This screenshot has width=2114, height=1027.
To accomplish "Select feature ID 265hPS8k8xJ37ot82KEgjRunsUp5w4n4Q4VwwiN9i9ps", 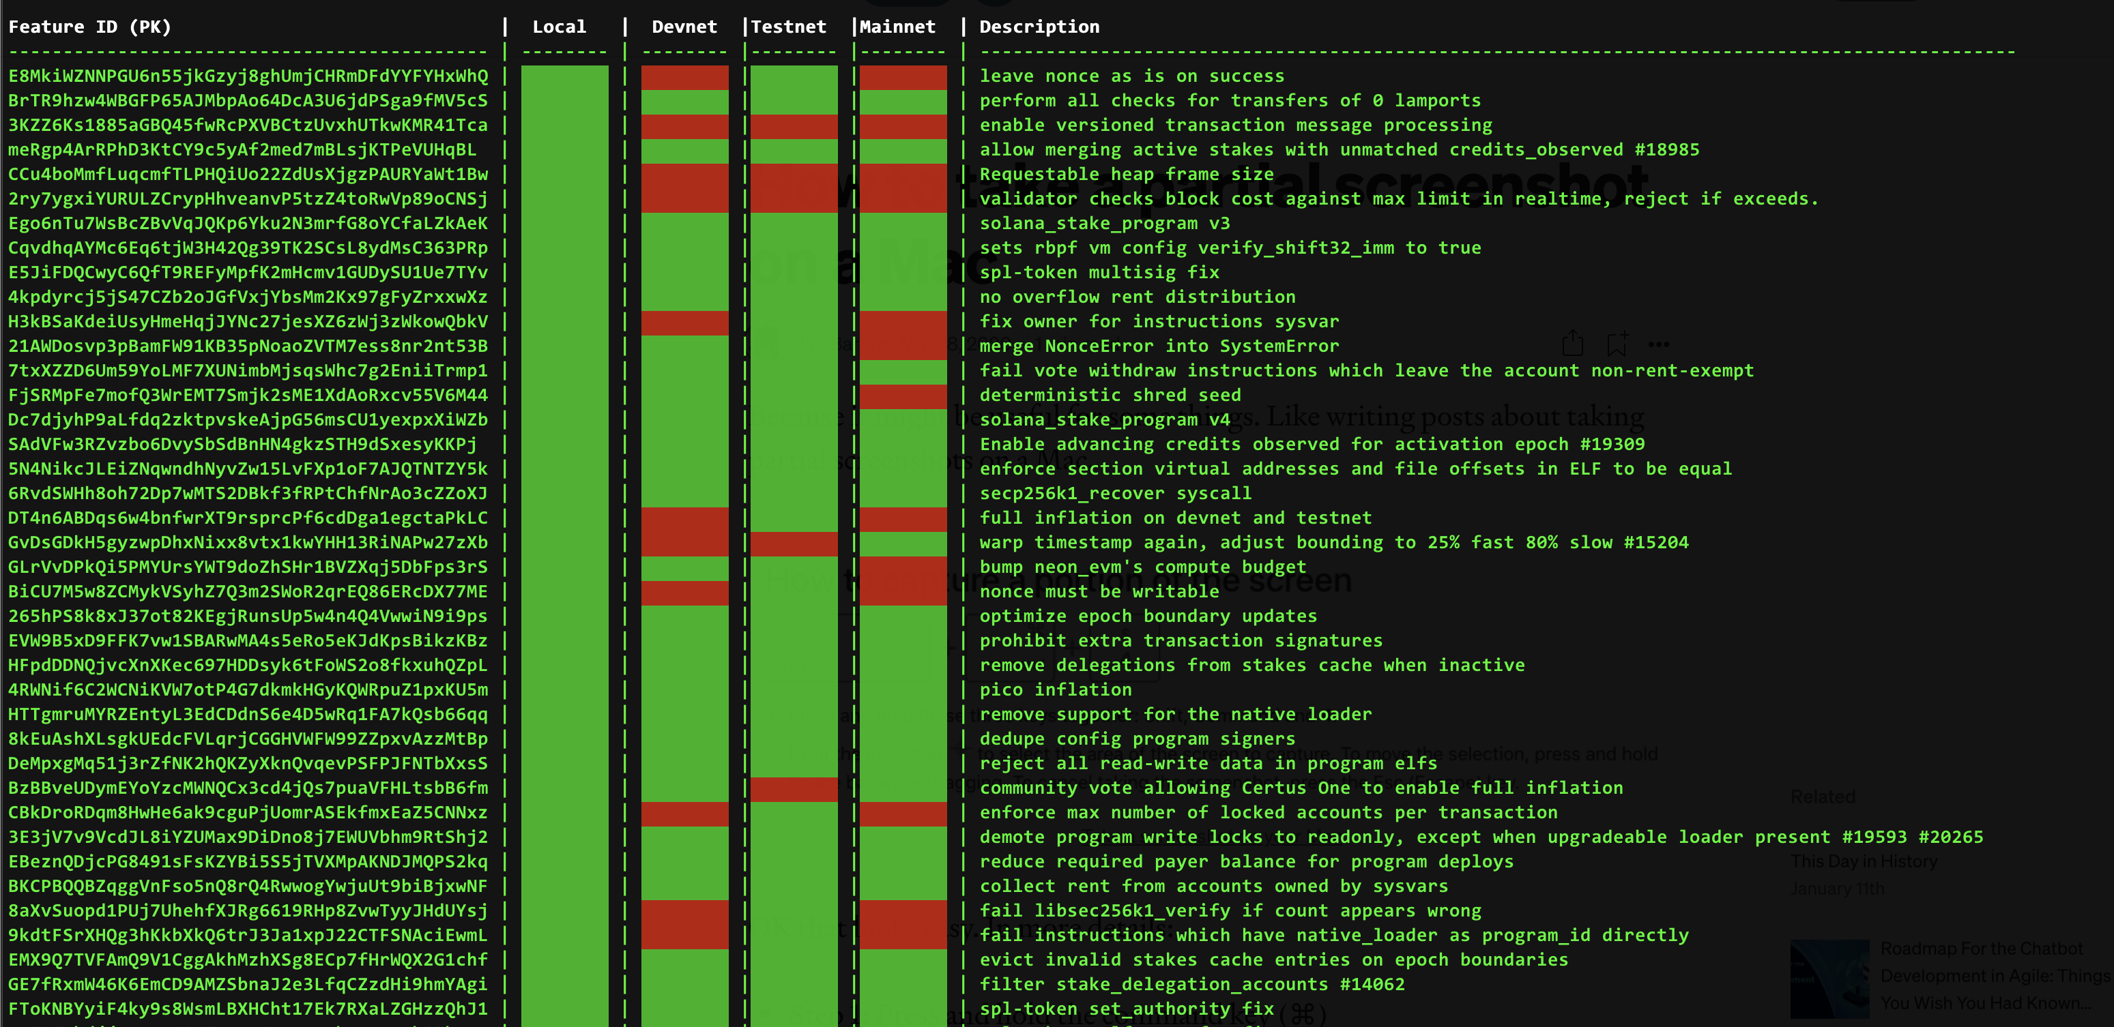I will tap(248, 616).
